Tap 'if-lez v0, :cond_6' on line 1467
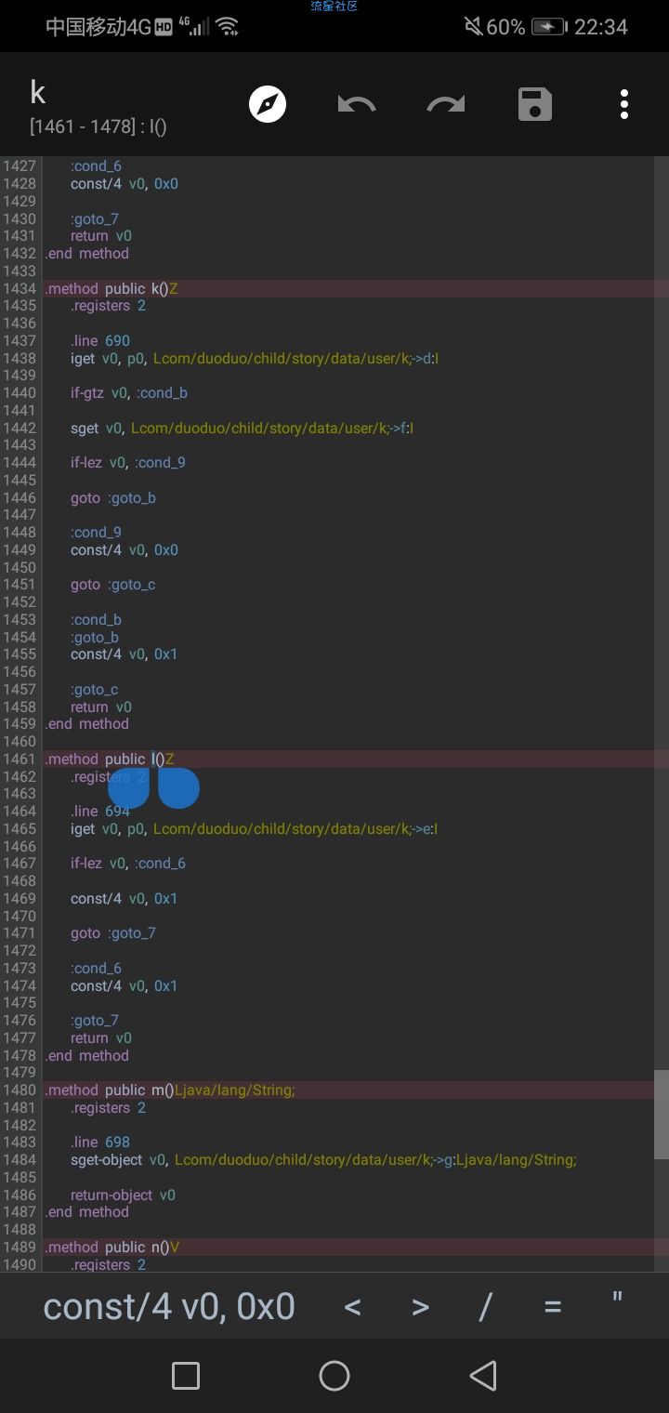The height and width of the screenshot is (1413, 669). click(x=128, y=864)
